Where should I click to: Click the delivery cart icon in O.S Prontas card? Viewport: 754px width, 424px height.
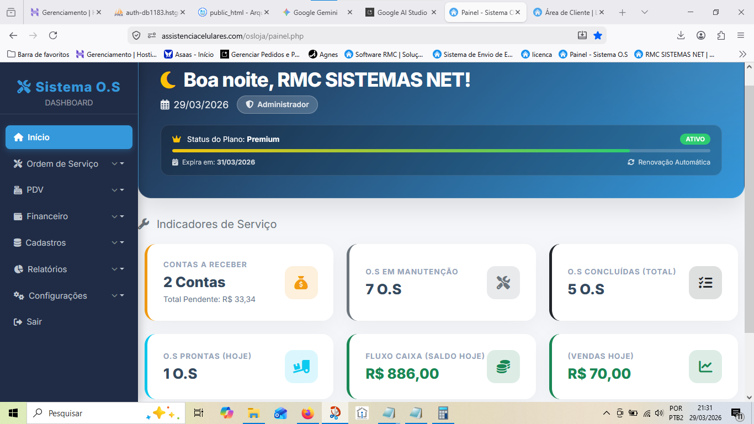301,367
